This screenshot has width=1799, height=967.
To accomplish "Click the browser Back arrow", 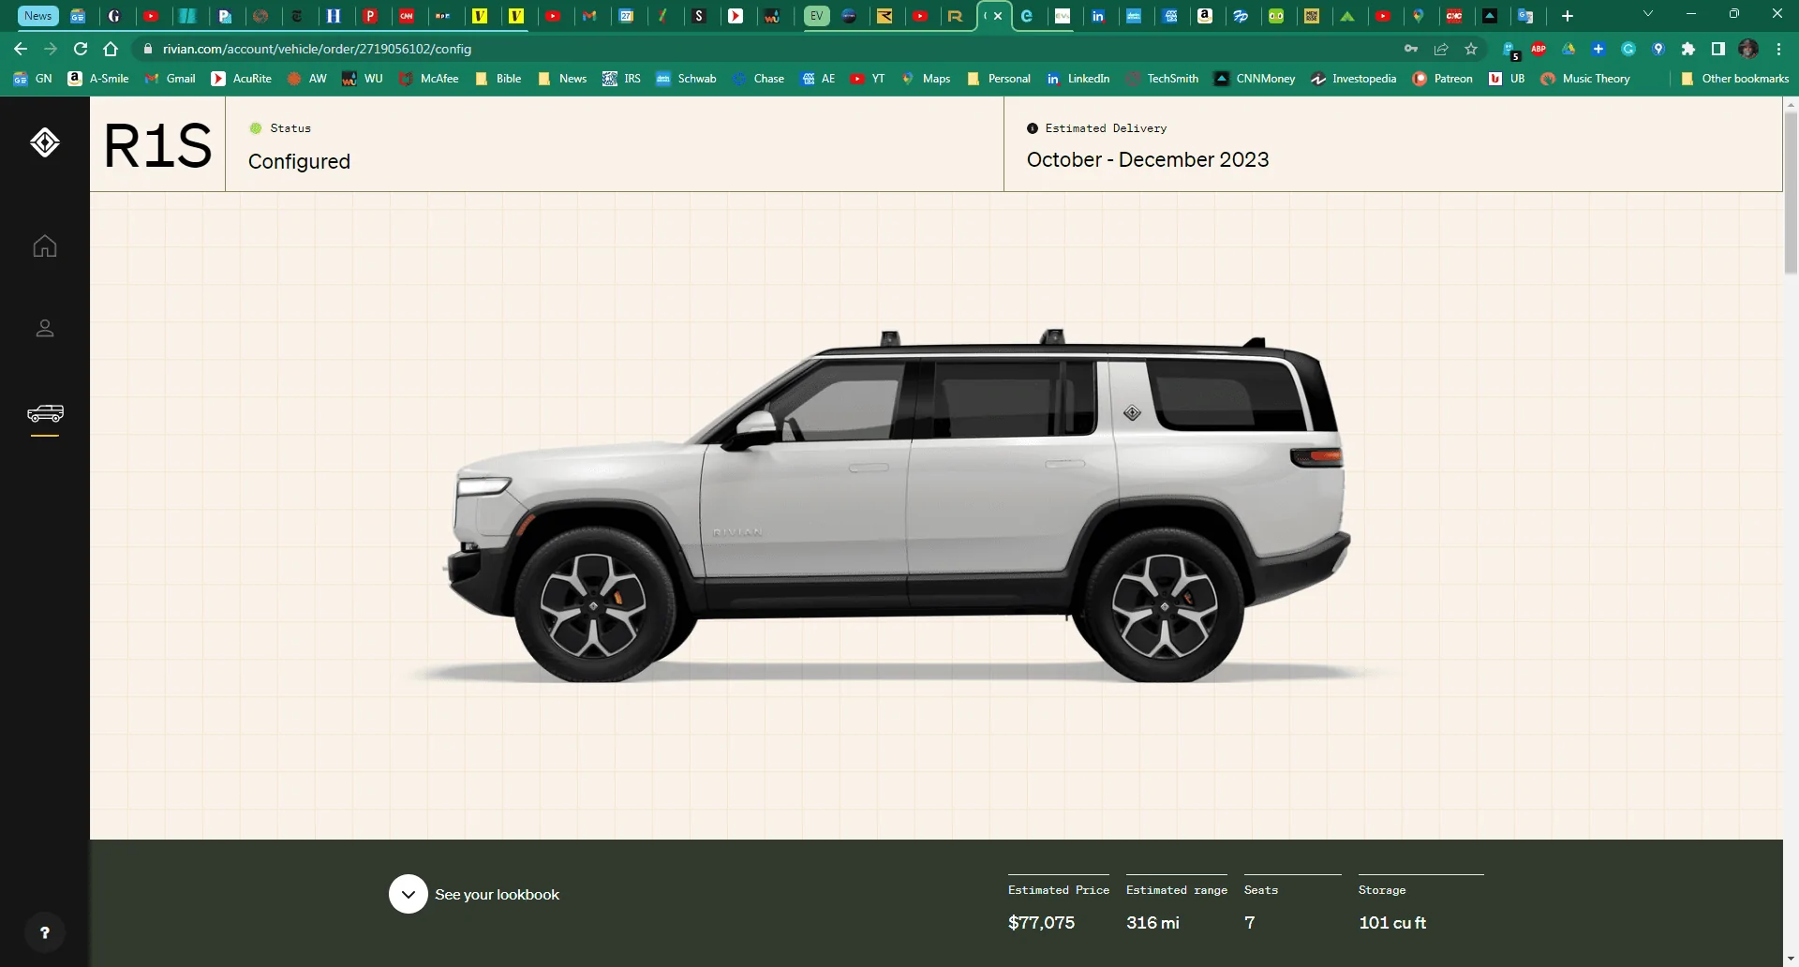I will pos(21,49).
